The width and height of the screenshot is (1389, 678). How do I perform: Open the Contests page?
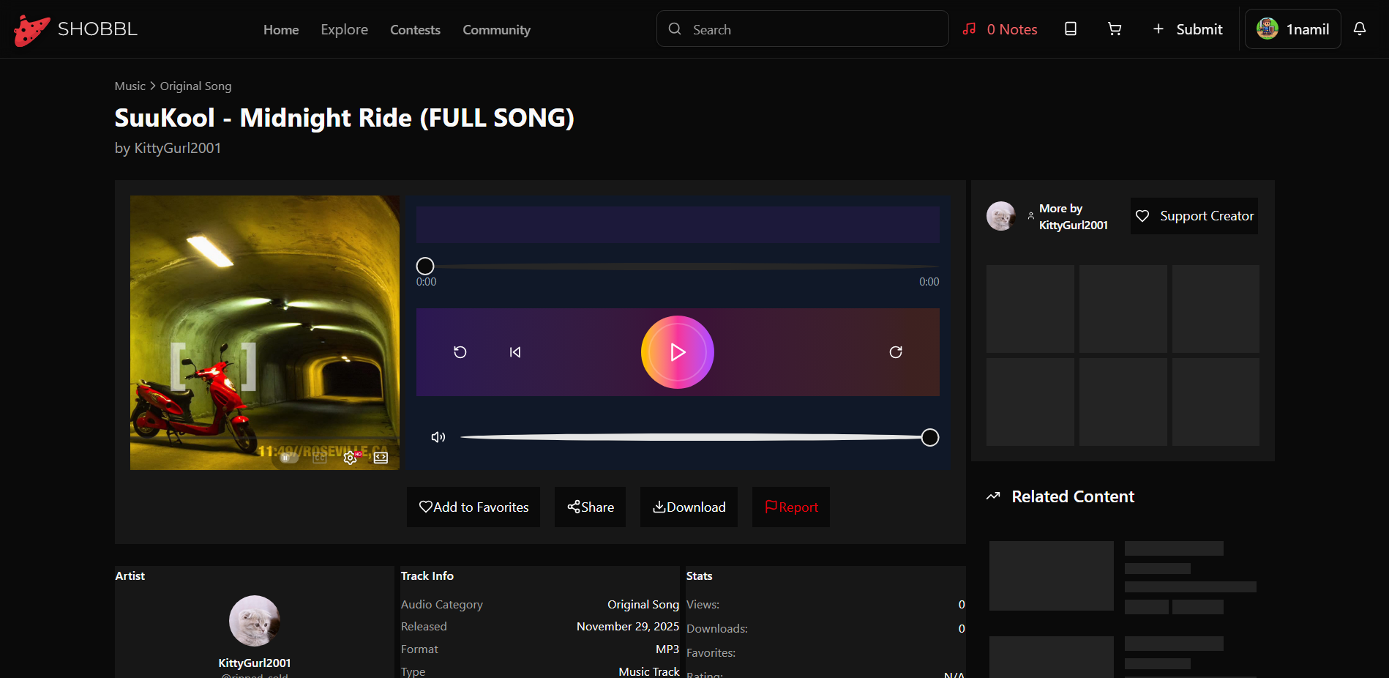click(415, 30)
